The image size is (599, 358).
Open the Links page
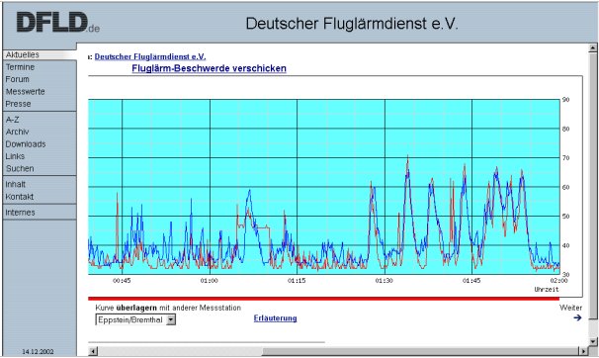coord(15,156)
